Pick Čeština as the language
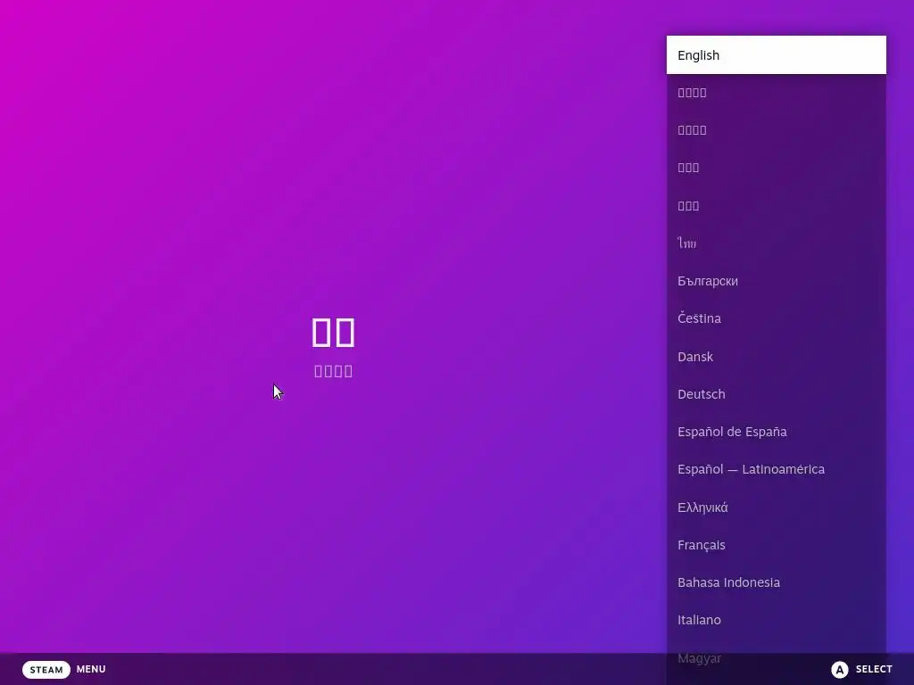 [x=776, y=318]
